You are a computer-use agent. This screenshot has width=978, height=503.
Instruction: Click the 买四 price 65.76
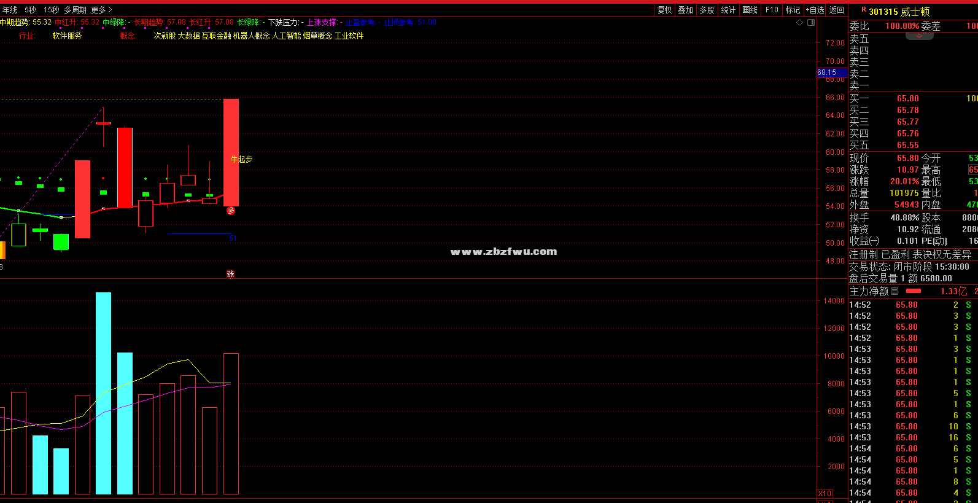pyautogui.click(x=907, y=134)
